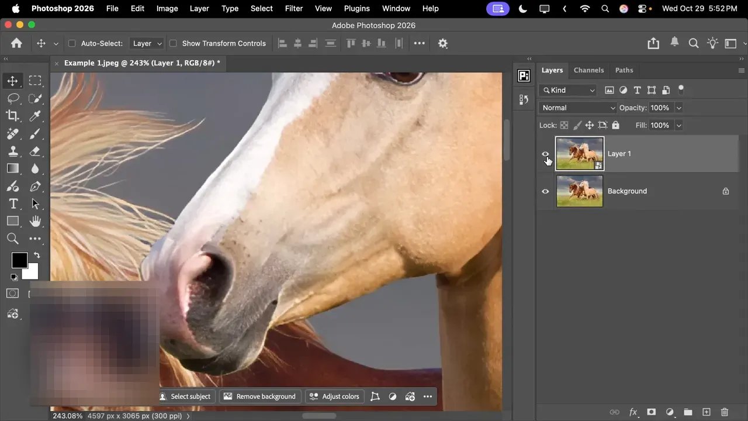
Task: Hide Layer 1 with its eye toggle
Action: tap(545, 154)
